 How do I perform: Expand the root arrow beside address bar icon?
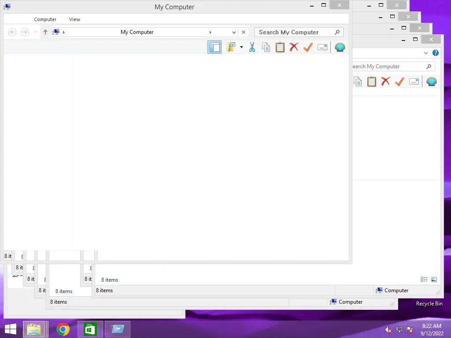click(x=63, y=32)
